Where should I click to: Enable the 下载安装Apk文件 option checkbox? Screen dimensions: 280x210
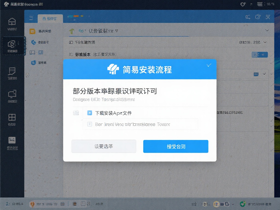[x=90, y=113]
